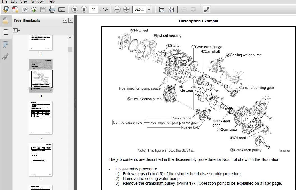
Task: Select the page 11 thumbnail
Action: (x=41, y=76)
